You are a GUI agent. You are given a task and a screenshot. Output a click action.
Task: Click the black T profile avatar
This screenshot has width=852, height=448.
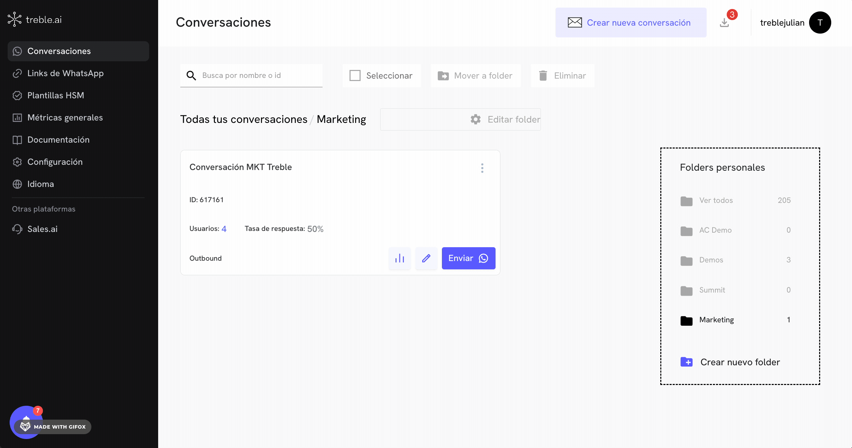(820, 23)
